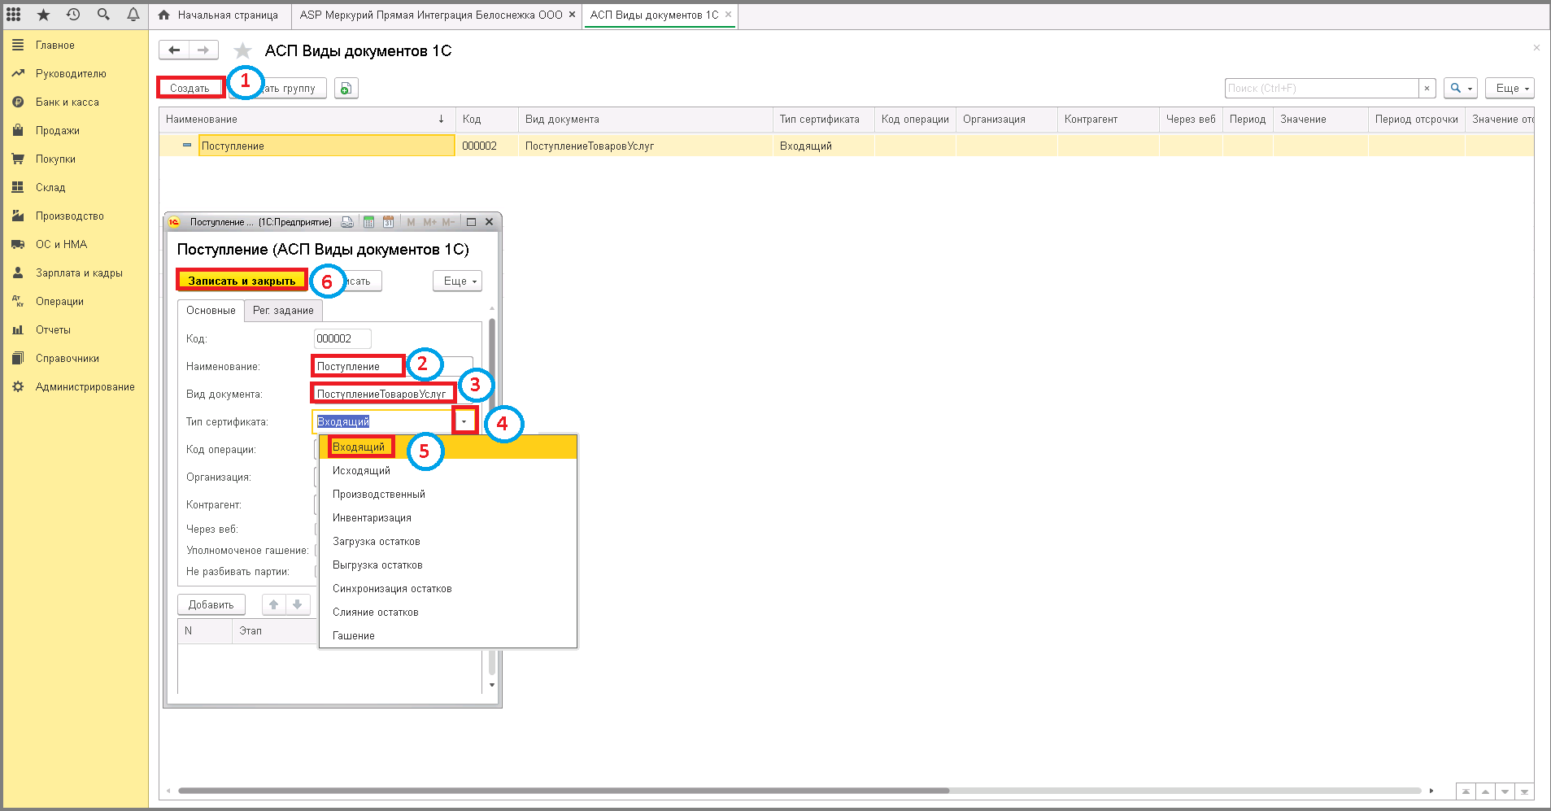Select Производственный in dropdown list
The width and height of the screenshot is (1551, 811).
[448, 495]
